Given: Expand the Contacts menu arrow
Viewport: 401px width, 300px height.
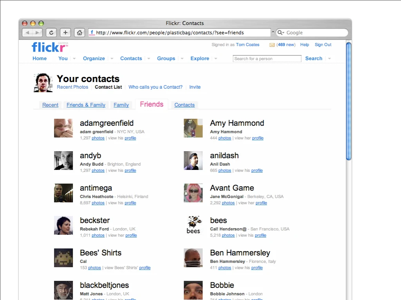Looking at the screenshot, I should [148, 59].
